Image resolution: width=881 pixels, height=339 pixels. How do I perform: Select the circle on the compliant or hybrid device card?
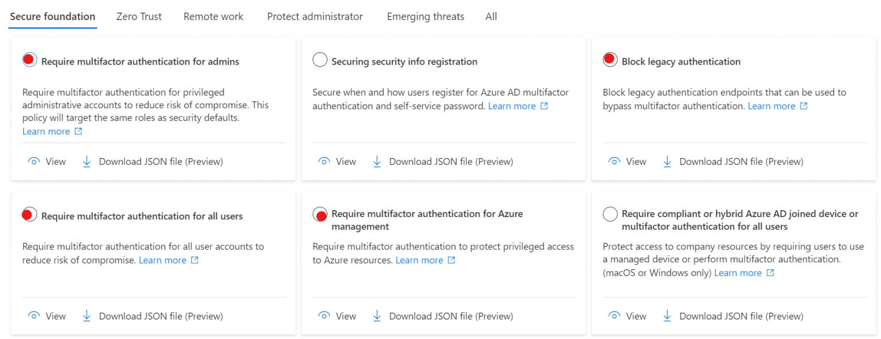(x=610, y=214)
